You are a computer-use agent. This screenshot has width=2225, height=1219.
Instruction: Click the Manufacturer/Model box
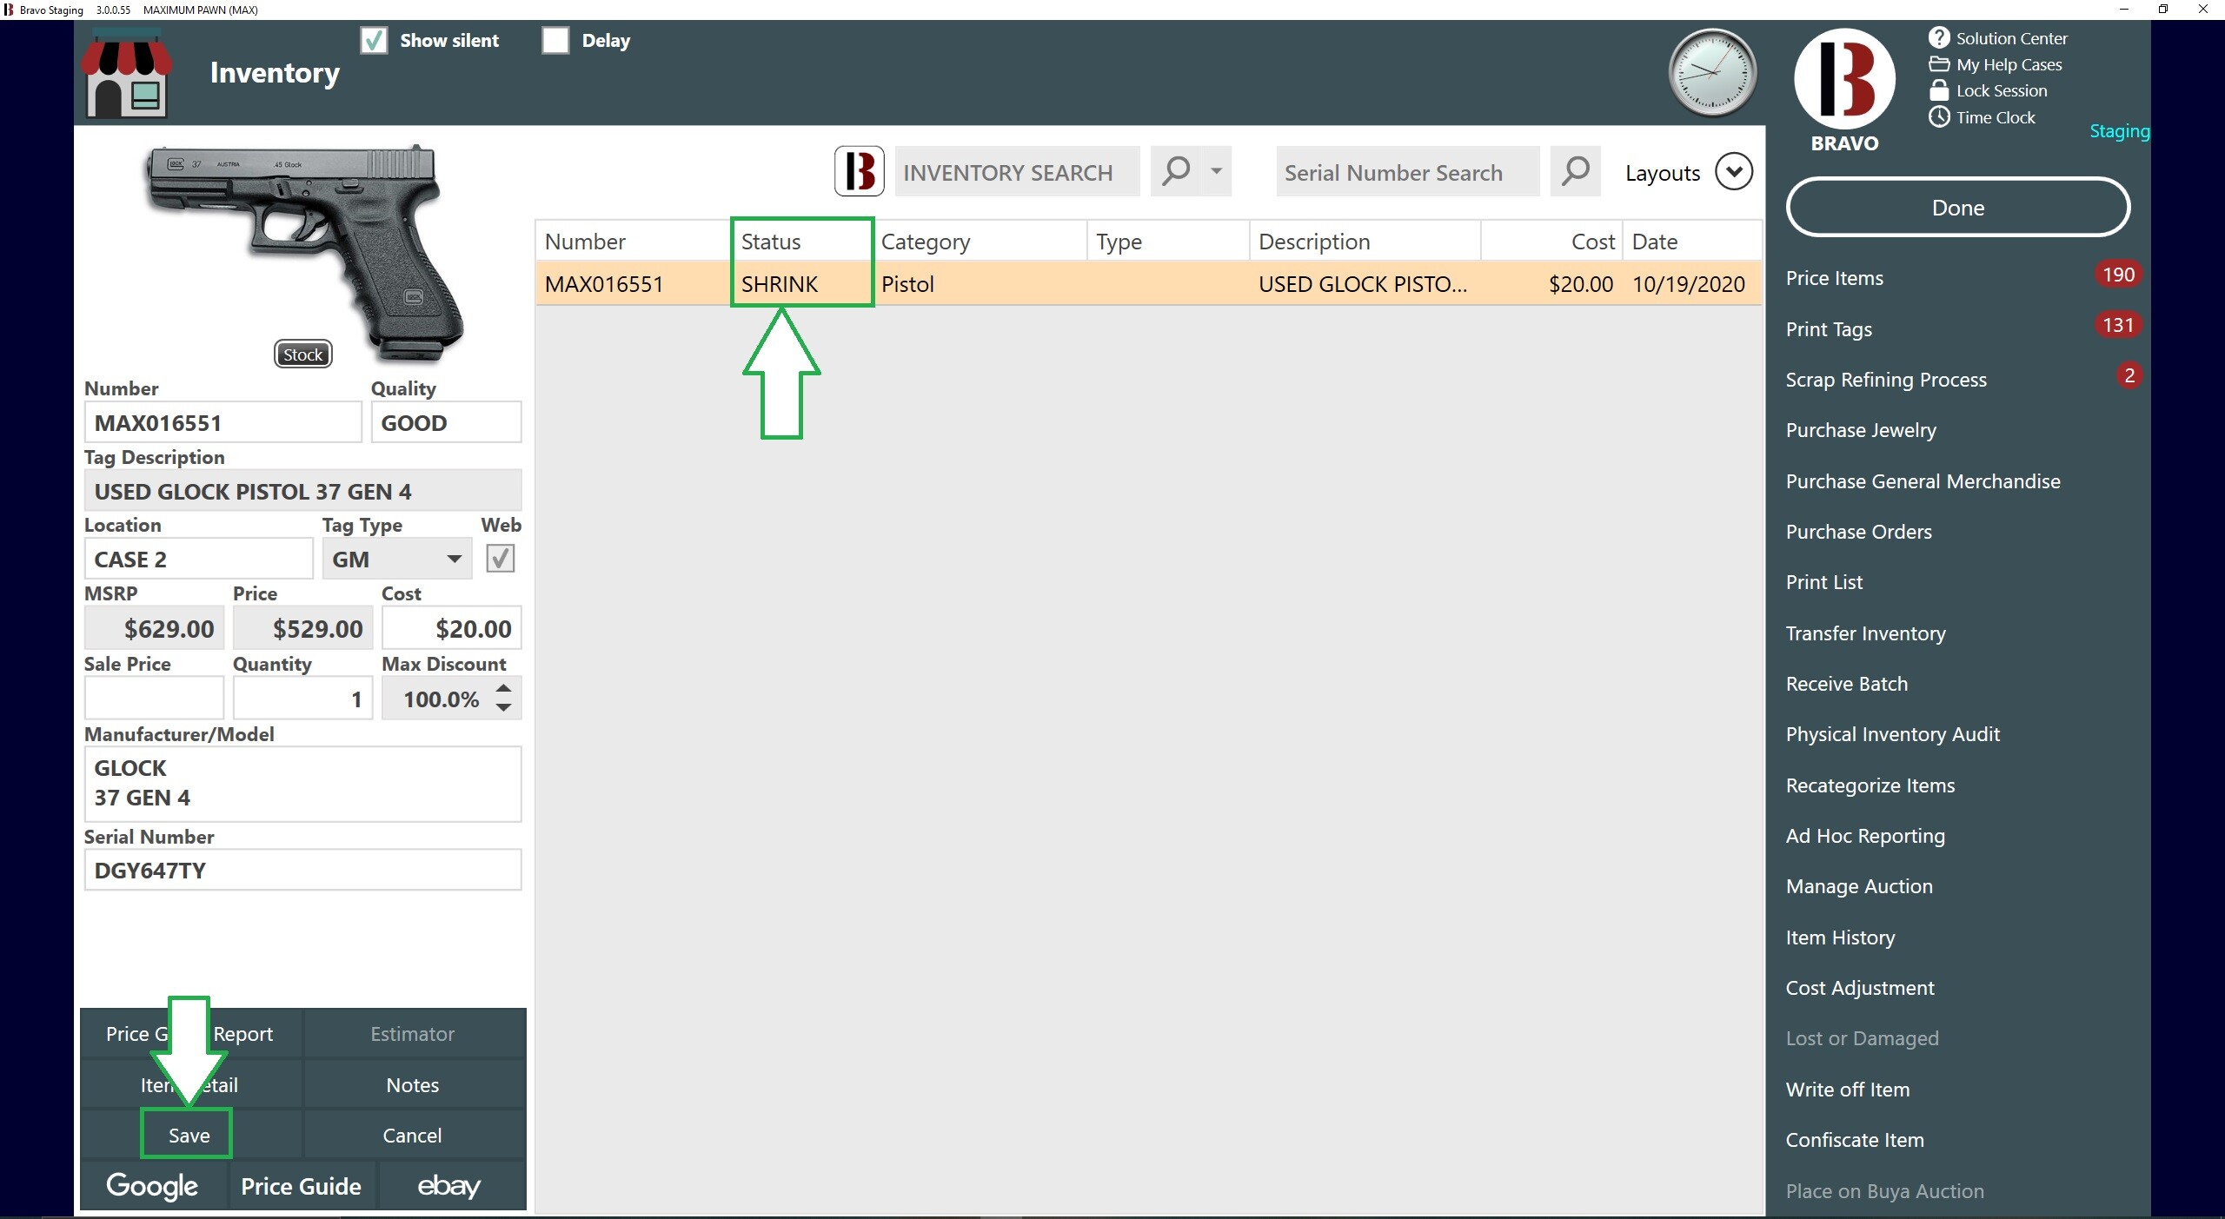coord(302,784)
